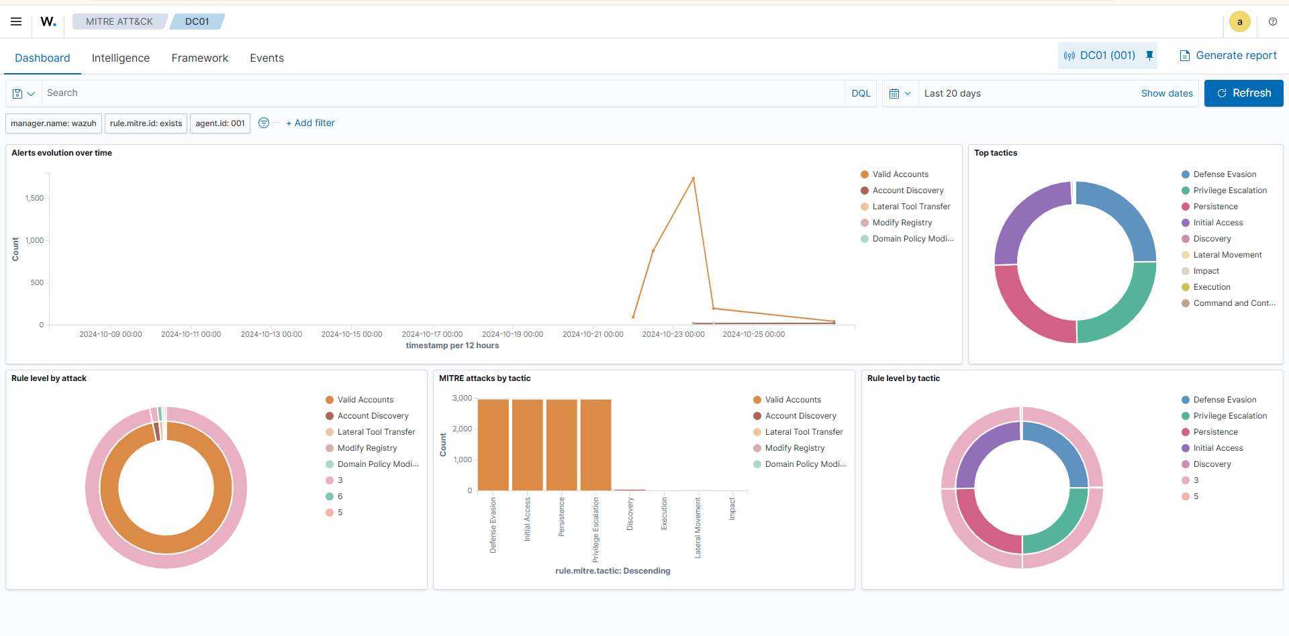The height and width of the screenshot is (636, 1289).
Task: Open the Framework tab
Action: click(199, 58)
